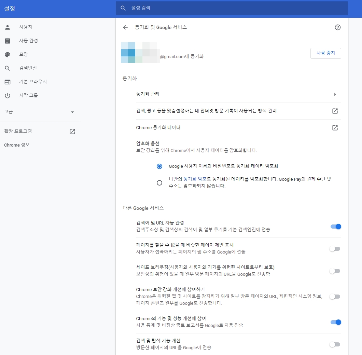Click the 고급 label in the sidebar
362x355 pixels.
point(9,112)
